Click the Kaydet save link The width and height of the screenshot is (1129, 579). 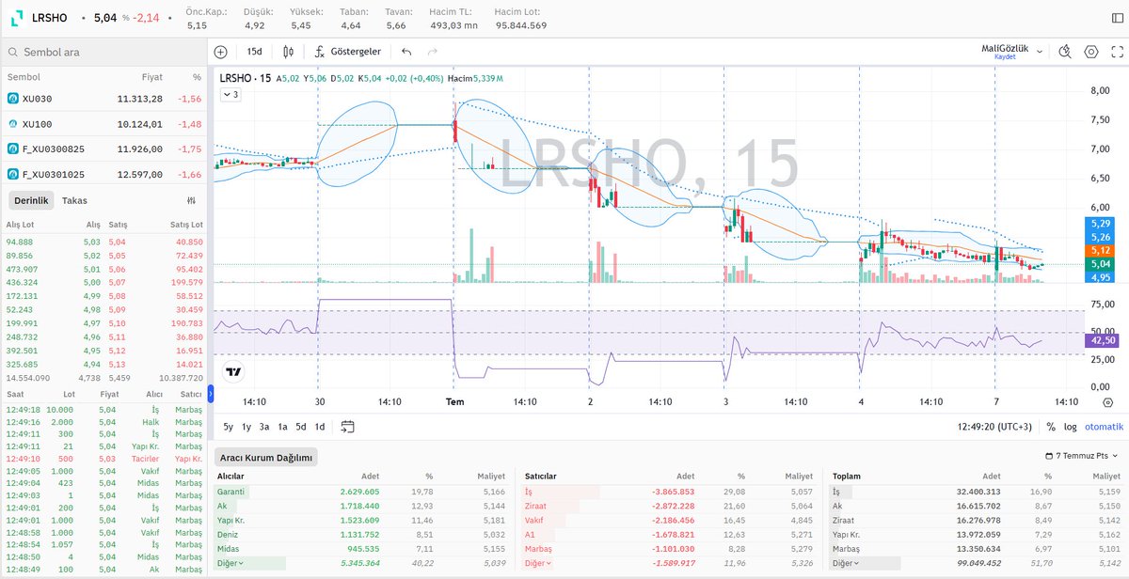1005,57
